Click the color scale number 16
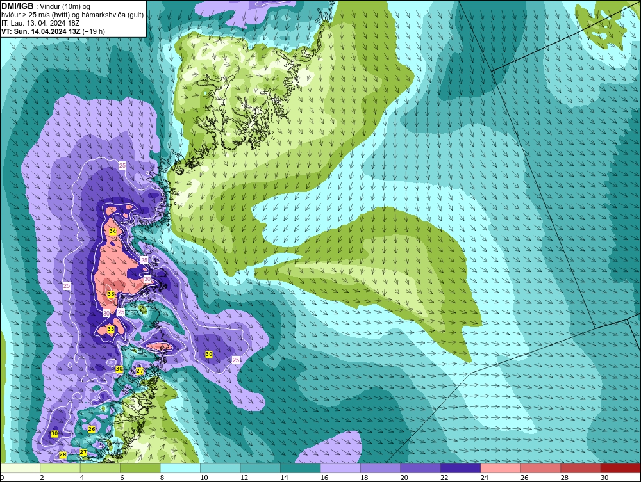Image resolution: width=641 pixels, height=482 pixels. pyautogui.click(x=324, y=478)
